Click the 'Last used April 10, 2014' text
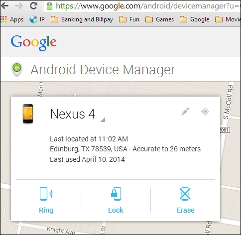This screenshot has height=235, width=241. coord(87,159)
